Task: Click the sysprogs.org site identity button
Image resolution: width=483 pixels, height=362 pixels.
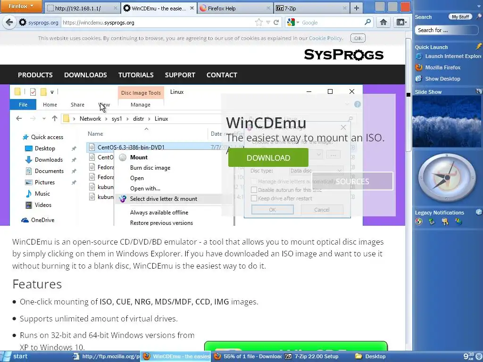Action: [x=39, y=23]
